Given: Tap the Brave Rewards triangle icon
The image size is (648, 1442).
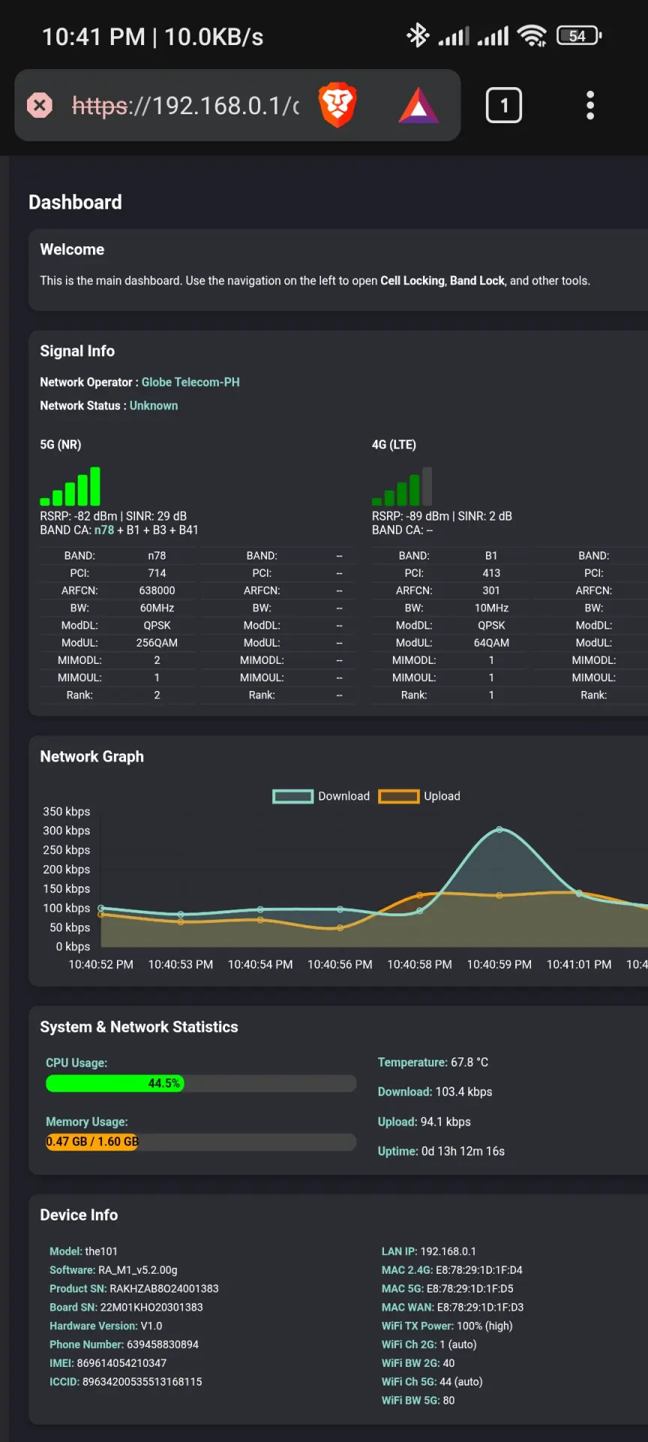Looking at the screenshot, I should click(x=418, y=105).
